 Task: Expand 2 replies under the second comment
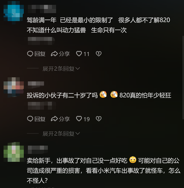click(x=61, y=134)
